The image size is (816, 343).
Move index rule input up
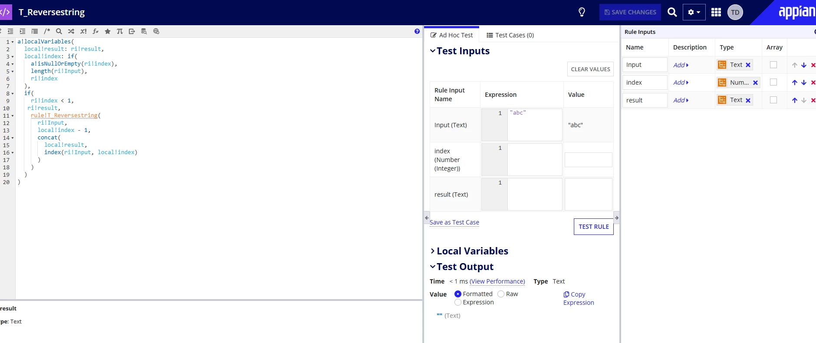click(x=795, y=82)
